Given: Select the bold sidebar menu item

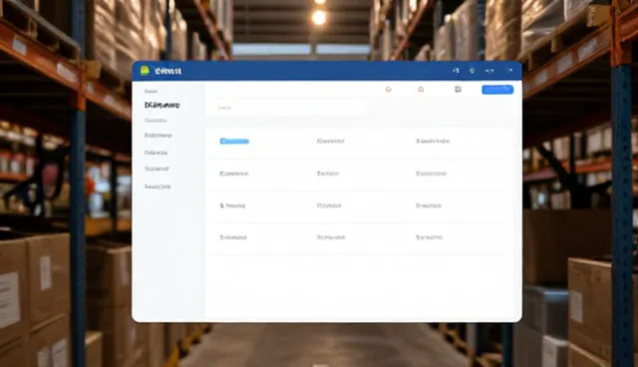Looking at the screenshot, I should [161, 105].
